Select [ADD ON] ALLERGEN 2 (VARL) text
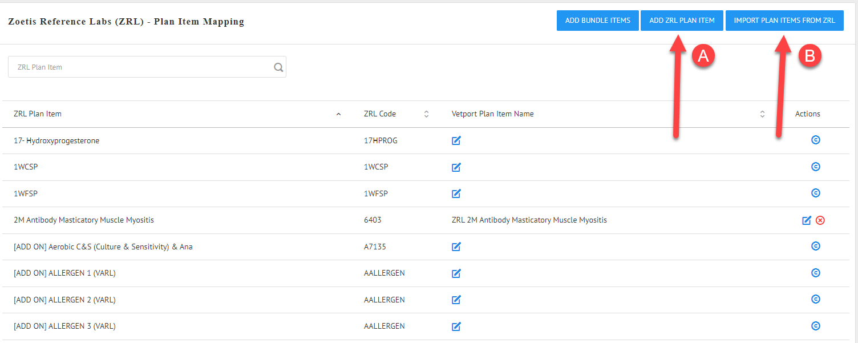This screenshot has width=858, height=343. click(64, 300)
